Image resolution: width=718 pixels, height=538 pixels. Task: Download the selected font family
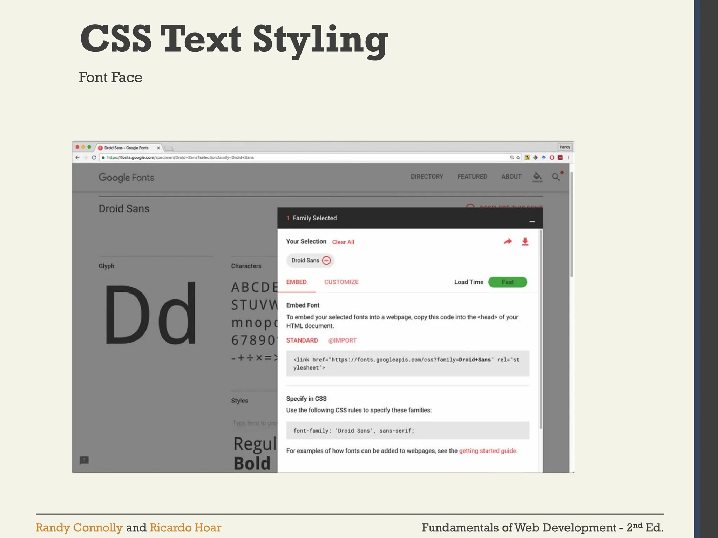(x=525, y=242)
